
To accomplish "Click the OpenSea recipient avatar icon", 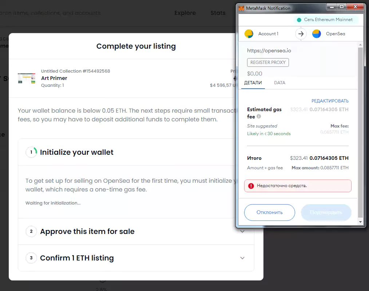I will click(317, 34).
